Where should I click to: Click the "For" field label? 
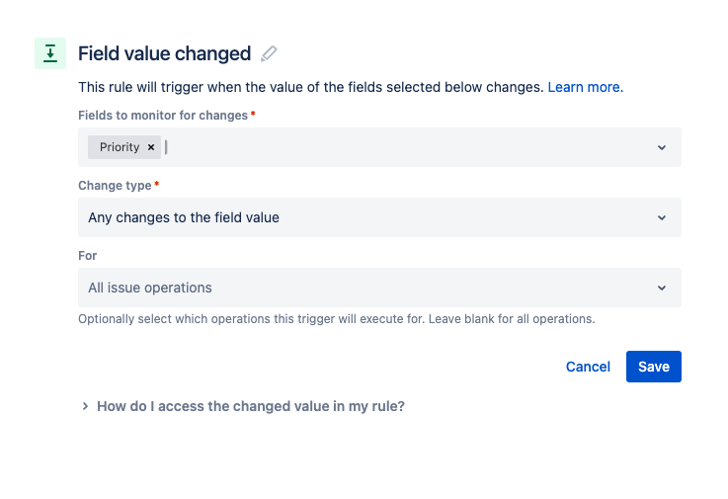click(88, 256)
